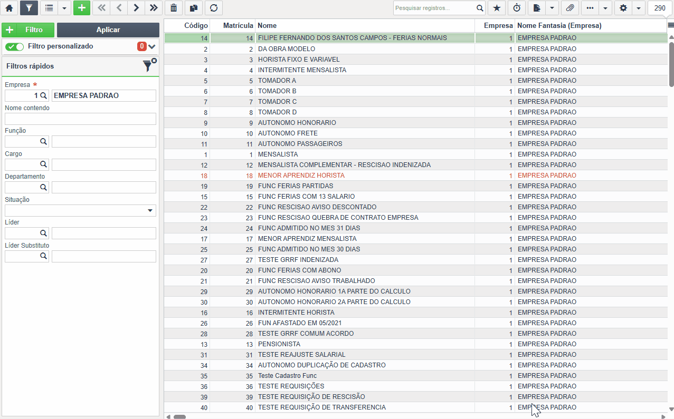Click the vertical scrollbar thumb
Viewport: 674px width, 419px height.
[671, 64]
